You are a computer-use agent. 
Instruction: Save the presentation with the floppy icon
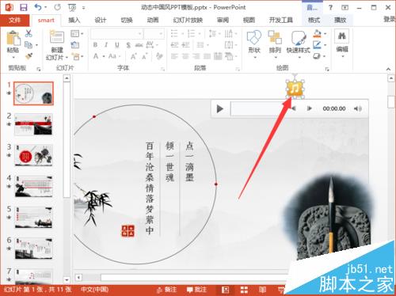point(24,7)
